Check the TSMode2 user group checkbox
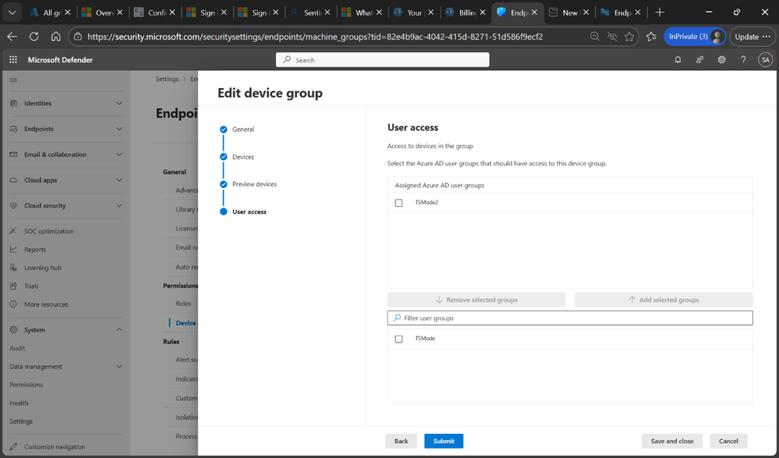Viewport: 779px width, 458px height. click(x=398, y=203)
